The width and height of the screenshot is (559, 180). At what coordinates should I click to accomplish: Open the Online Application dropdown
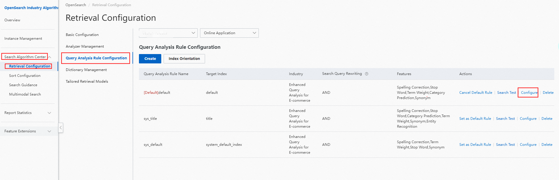click(x=229, y=33)
